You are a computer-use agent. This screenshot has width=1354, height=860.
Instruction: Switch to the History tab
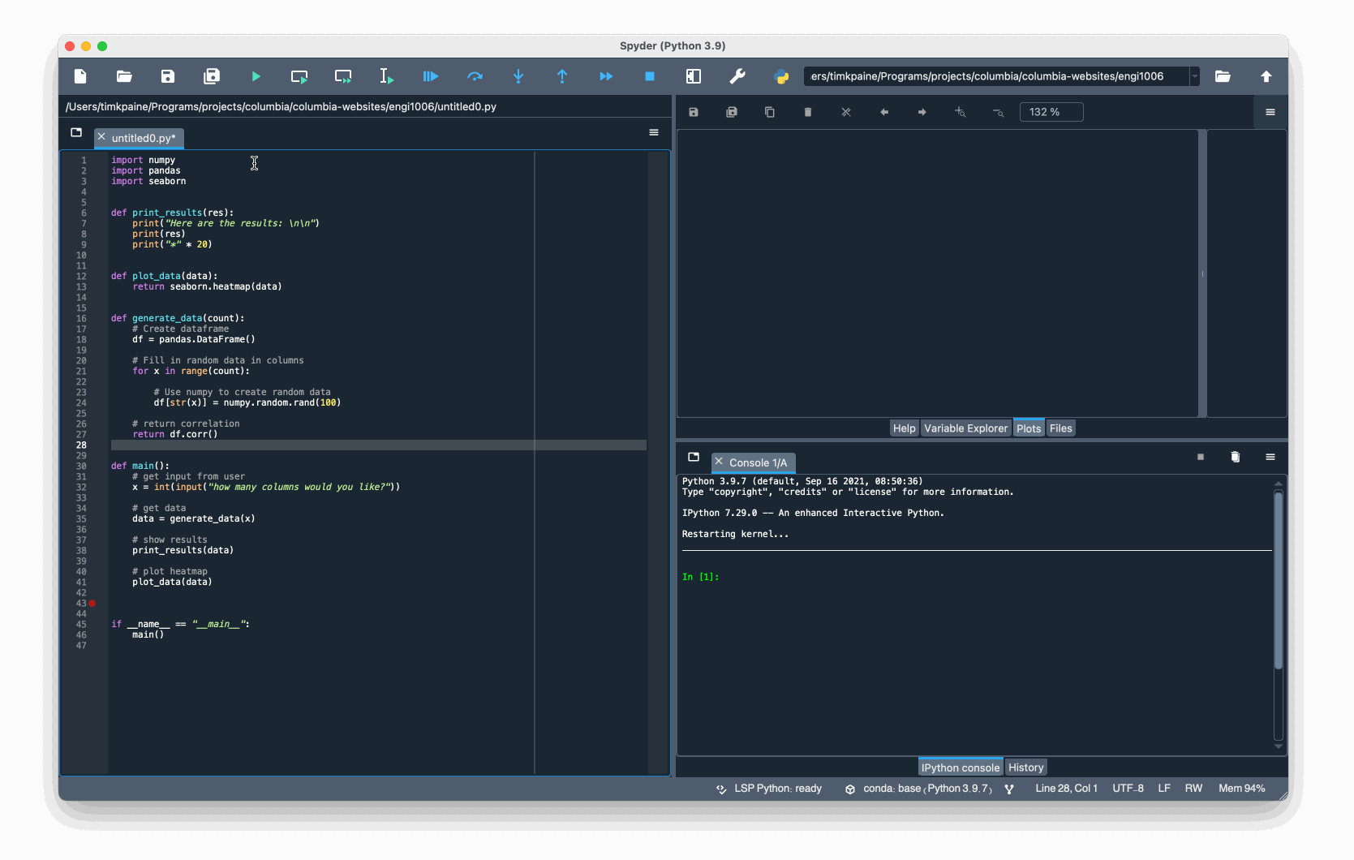tap(1025, 768)
